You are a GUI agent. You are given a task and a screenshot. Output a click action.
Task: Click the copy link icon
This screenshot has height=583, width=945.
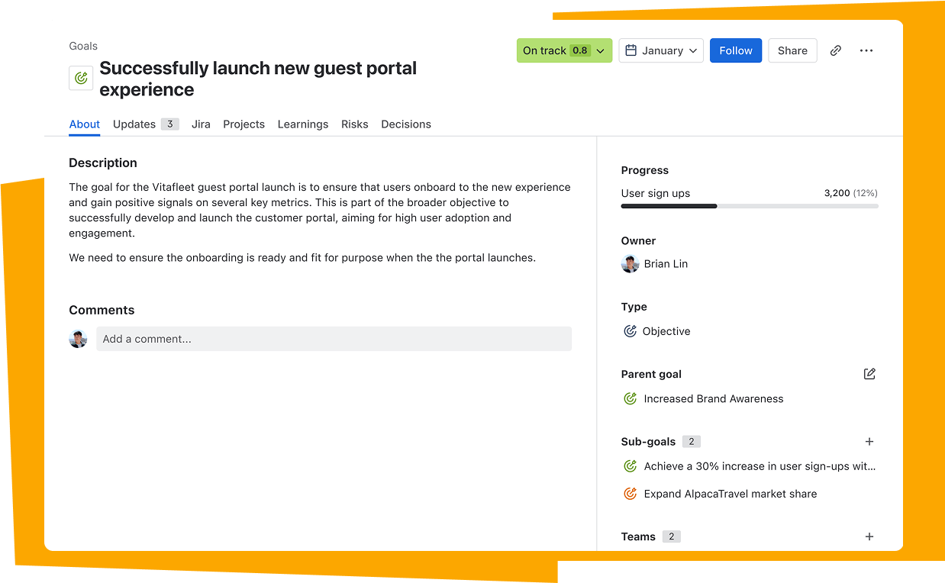tap(836, 50)
